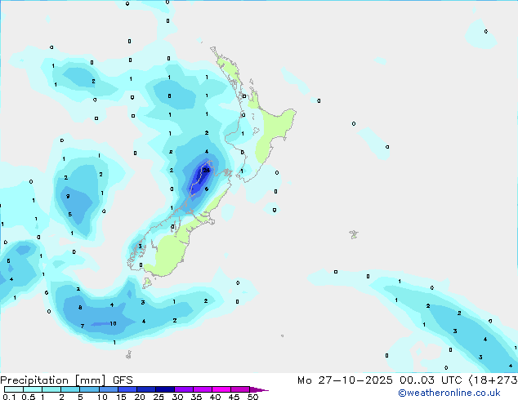Click the 0.1 legend scale label
Viewport: 518px width, 400px height.
click(9, 397)
